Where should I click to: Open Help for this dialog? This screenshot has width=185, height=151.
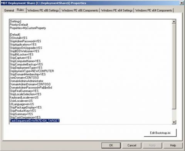173,145
